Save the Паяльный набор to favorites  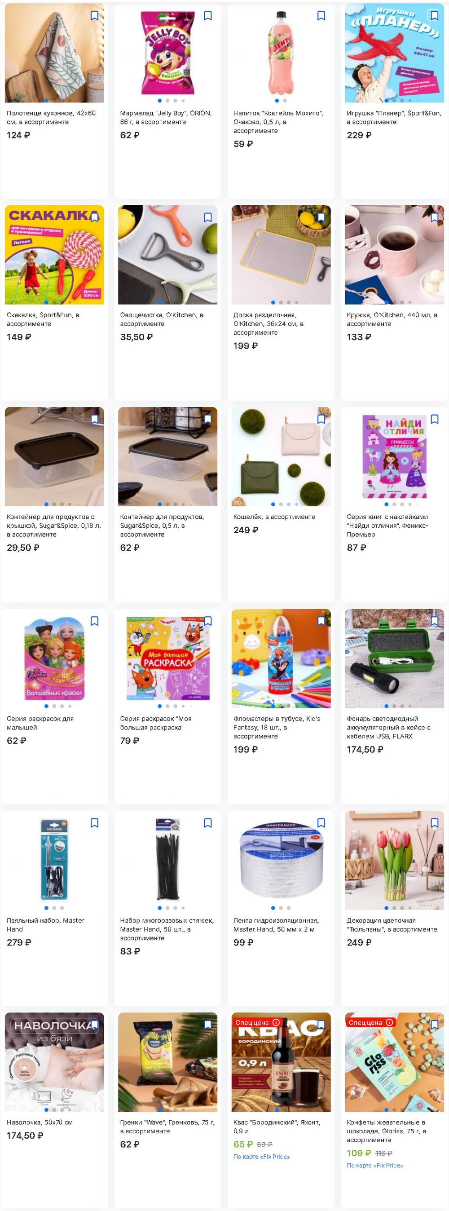[94, 823]
